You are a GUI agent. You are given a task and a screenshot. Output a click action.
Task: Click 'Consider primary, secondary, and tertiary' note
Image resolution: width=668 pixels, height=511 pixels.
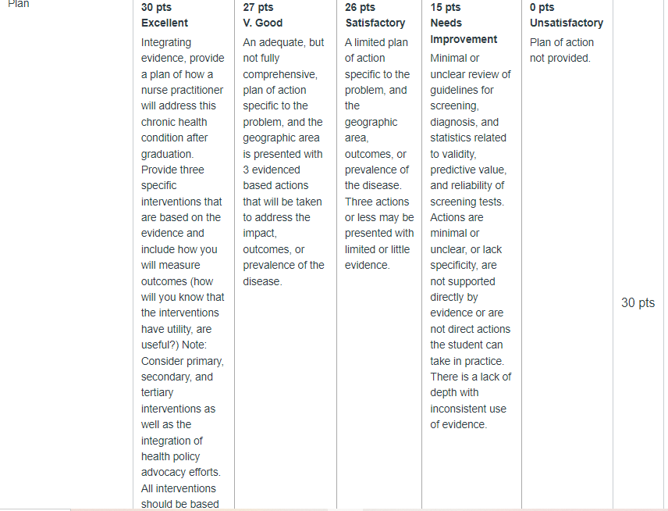tap(183, 377)
